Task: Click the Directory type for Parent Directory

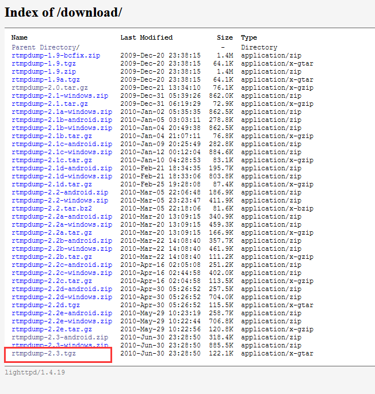Action: (x=259, y=47)
